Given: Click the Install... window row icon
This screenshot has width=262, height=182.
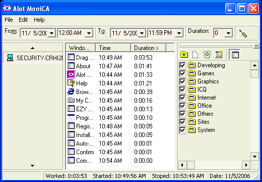Looking at the screenshot, I should pyautogui.click(x=71, y=134).
